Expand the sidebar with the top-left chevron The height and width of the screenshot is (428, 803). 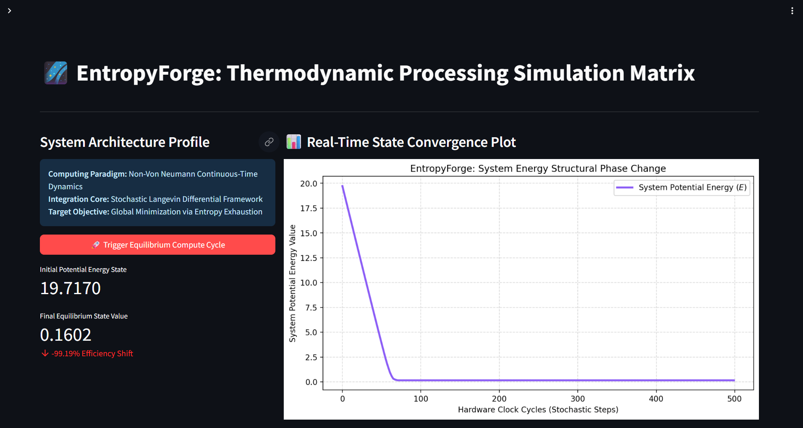pos(9,10)
